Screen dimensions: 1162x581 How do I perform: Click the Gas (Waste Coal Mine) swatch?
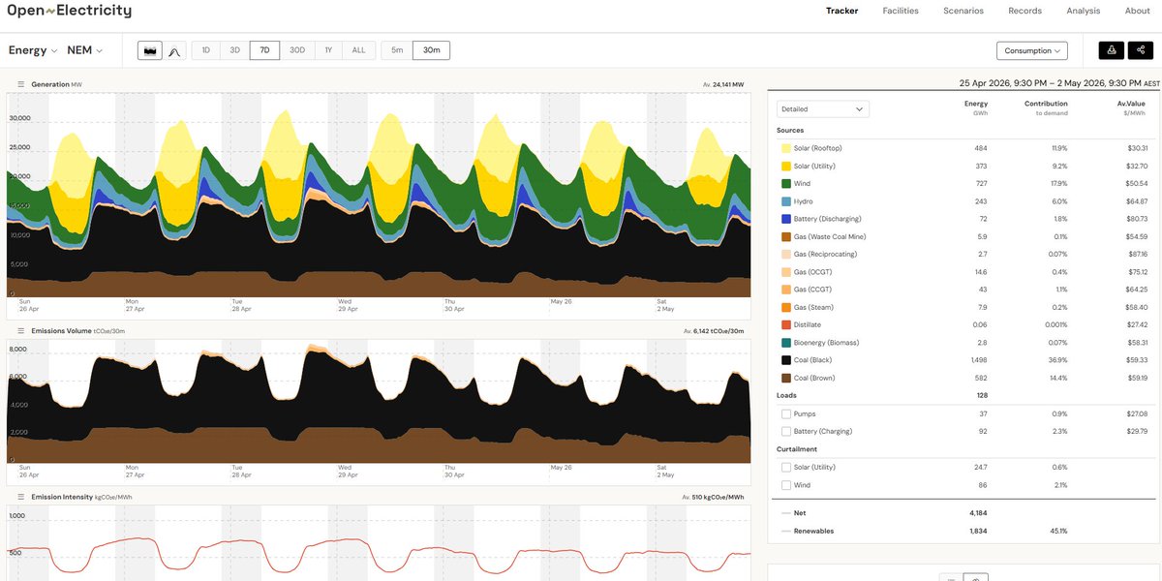pos(786,236)
